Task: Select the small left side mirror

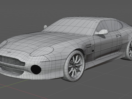Action: click(x=45, y=27)
